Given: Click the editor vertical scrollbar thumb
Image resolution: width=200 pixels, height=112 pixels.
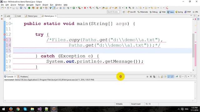Looking at the screenshot, I should (x=193, y=45).
